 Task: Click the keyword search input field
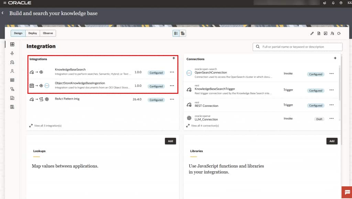click(x=297, y=47)
